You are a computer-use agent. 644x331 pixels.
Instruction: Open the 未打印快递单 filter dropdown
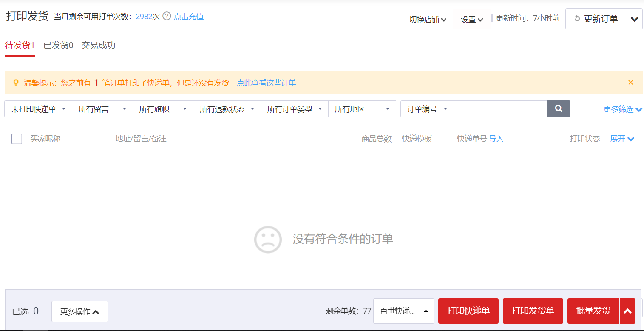point(38,109)
